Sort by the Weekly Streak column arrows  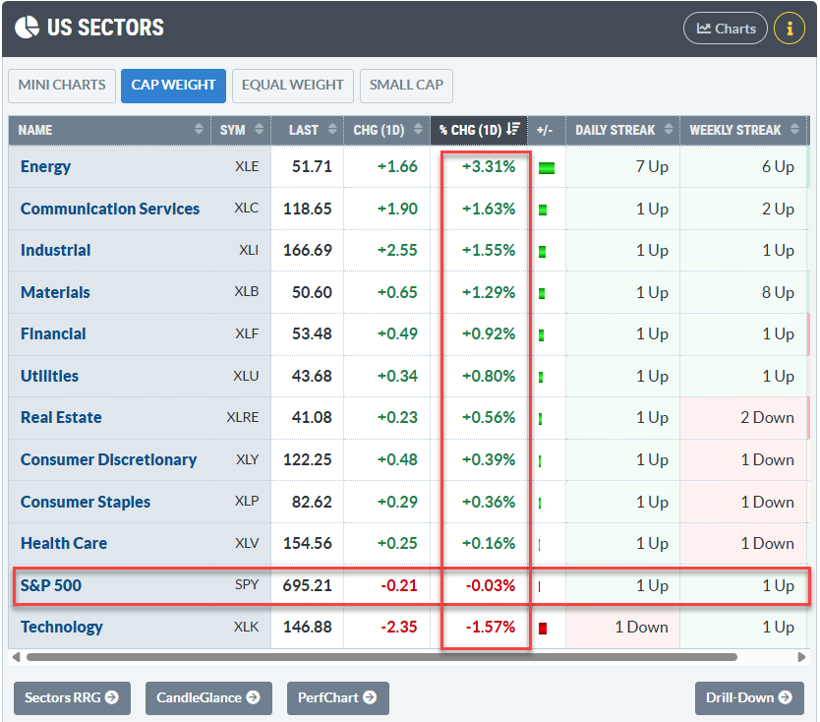point(794,129)
